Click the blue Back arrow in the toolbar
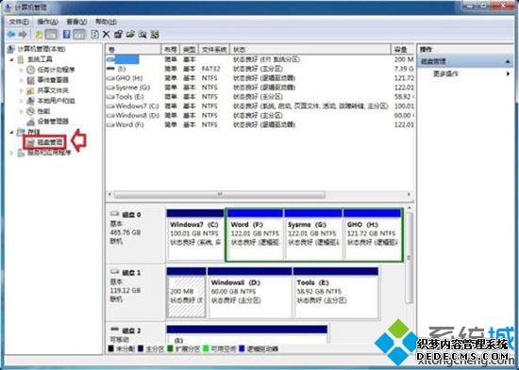The image size is (519, 370). pyautogui.click(x=12, y=34)
